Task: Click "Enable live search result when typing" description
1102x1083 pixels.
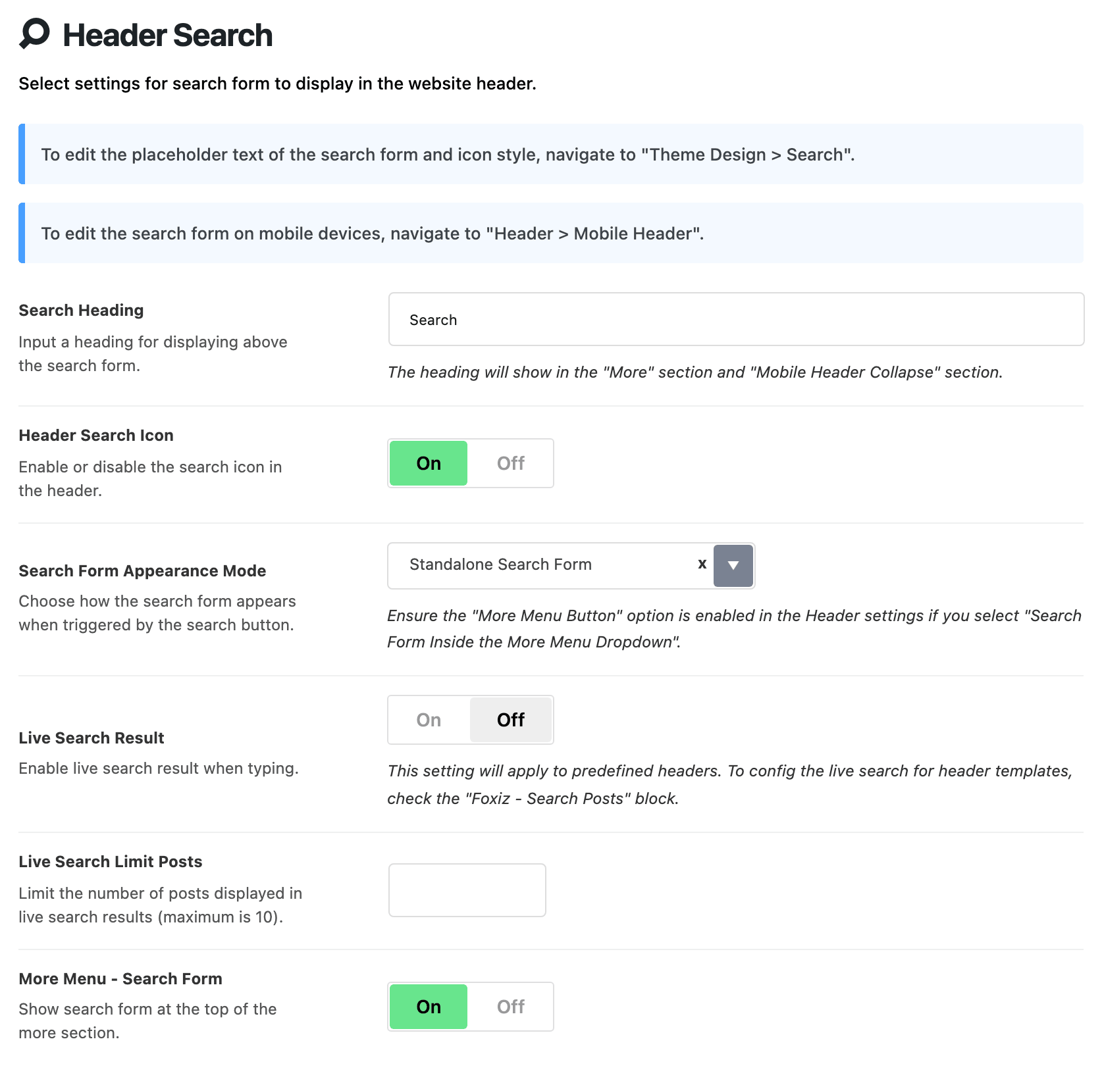Action: pyautogui.click(x=159, y=768)
